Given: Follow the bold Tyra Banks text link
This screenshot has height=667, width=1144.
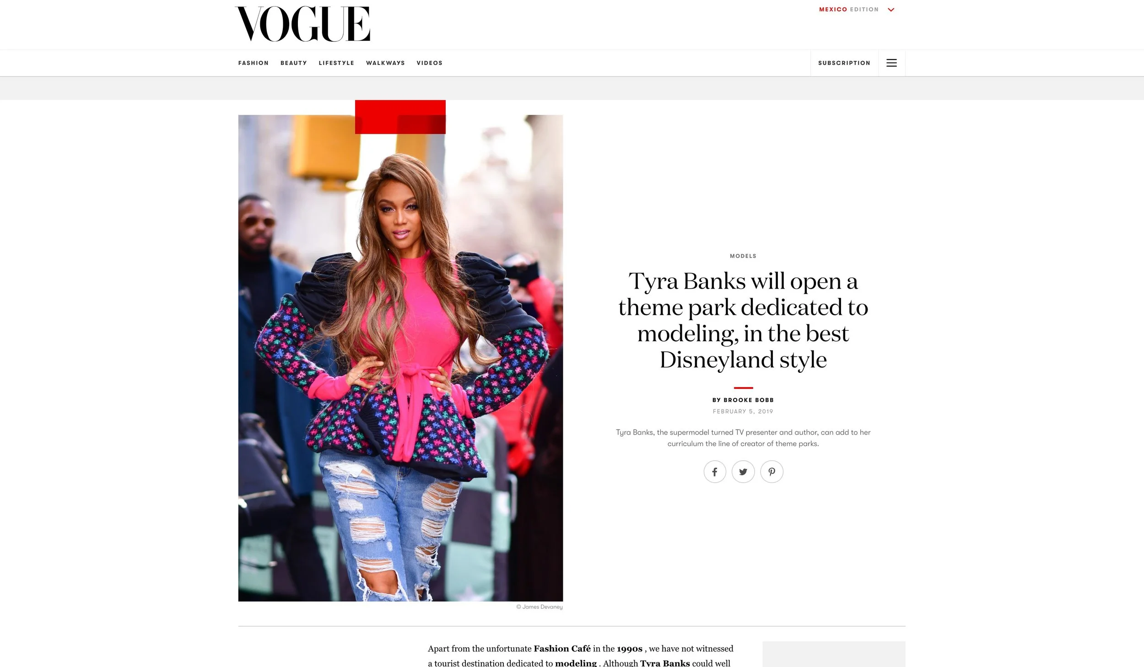Looking at the screenshot, I should [665, 663].
